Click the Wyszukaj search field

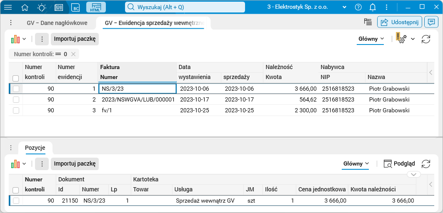click(185, 7)
